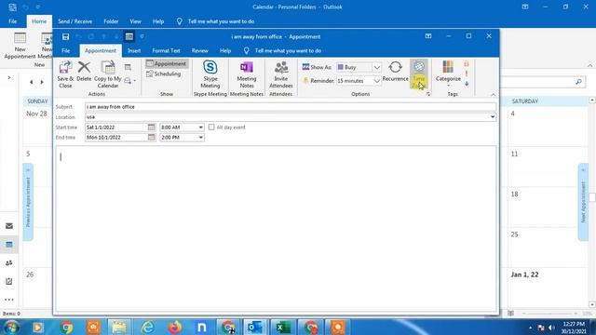This screenshot has height=335, width=596.
Task: Delete the appointment with the X icon
Action: (x=84, y=72)
